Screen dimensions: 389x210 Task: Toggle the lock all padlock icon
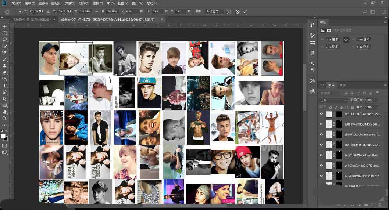point(352,107)
